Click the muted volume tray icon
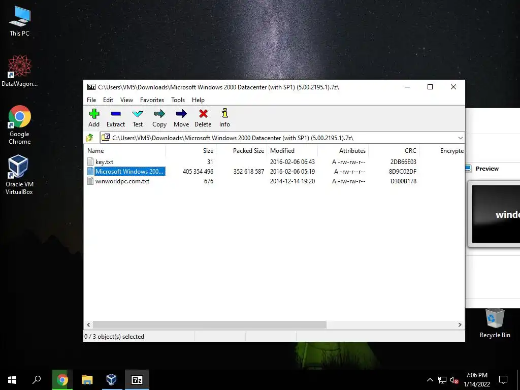 tap(454, 380)
